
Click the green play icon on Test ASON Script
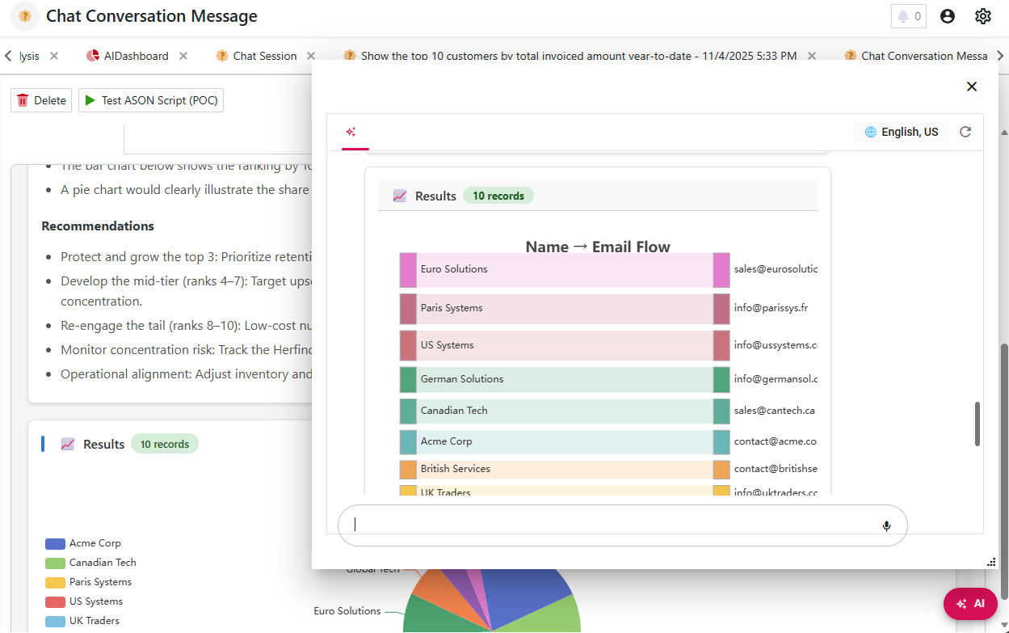(x=89, y=100)
